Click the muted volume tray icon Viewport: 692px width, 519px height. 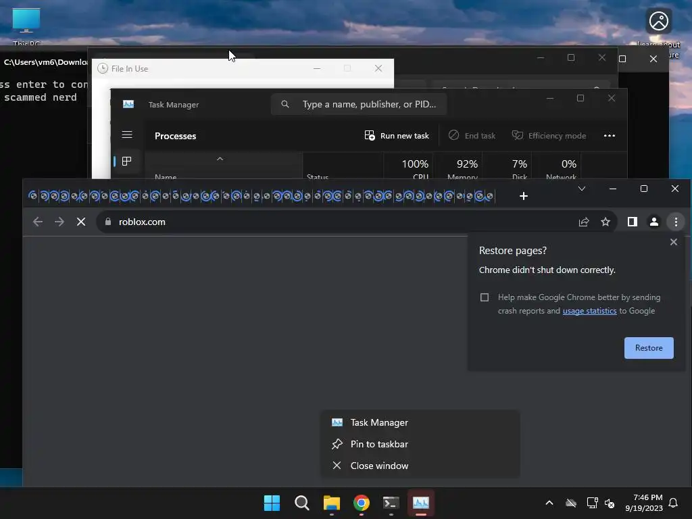click(610, 503)
